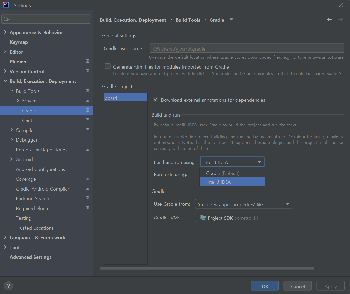Click Build, Execution, Deployment breadcrumb

tap(133, 20)
